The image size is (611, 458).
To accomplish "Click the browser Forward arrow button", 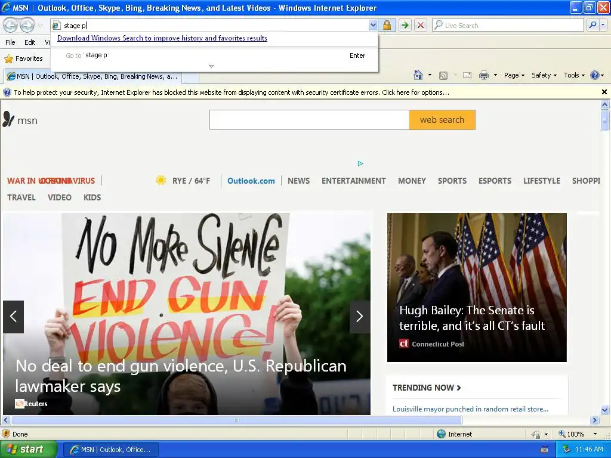I will point(27,25).
